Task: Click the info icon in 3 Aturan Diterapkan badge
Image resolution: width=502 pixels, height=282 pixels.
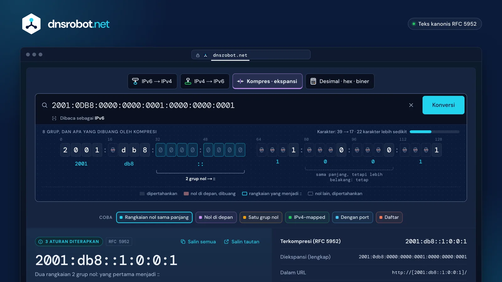Action: click(40, 242)
